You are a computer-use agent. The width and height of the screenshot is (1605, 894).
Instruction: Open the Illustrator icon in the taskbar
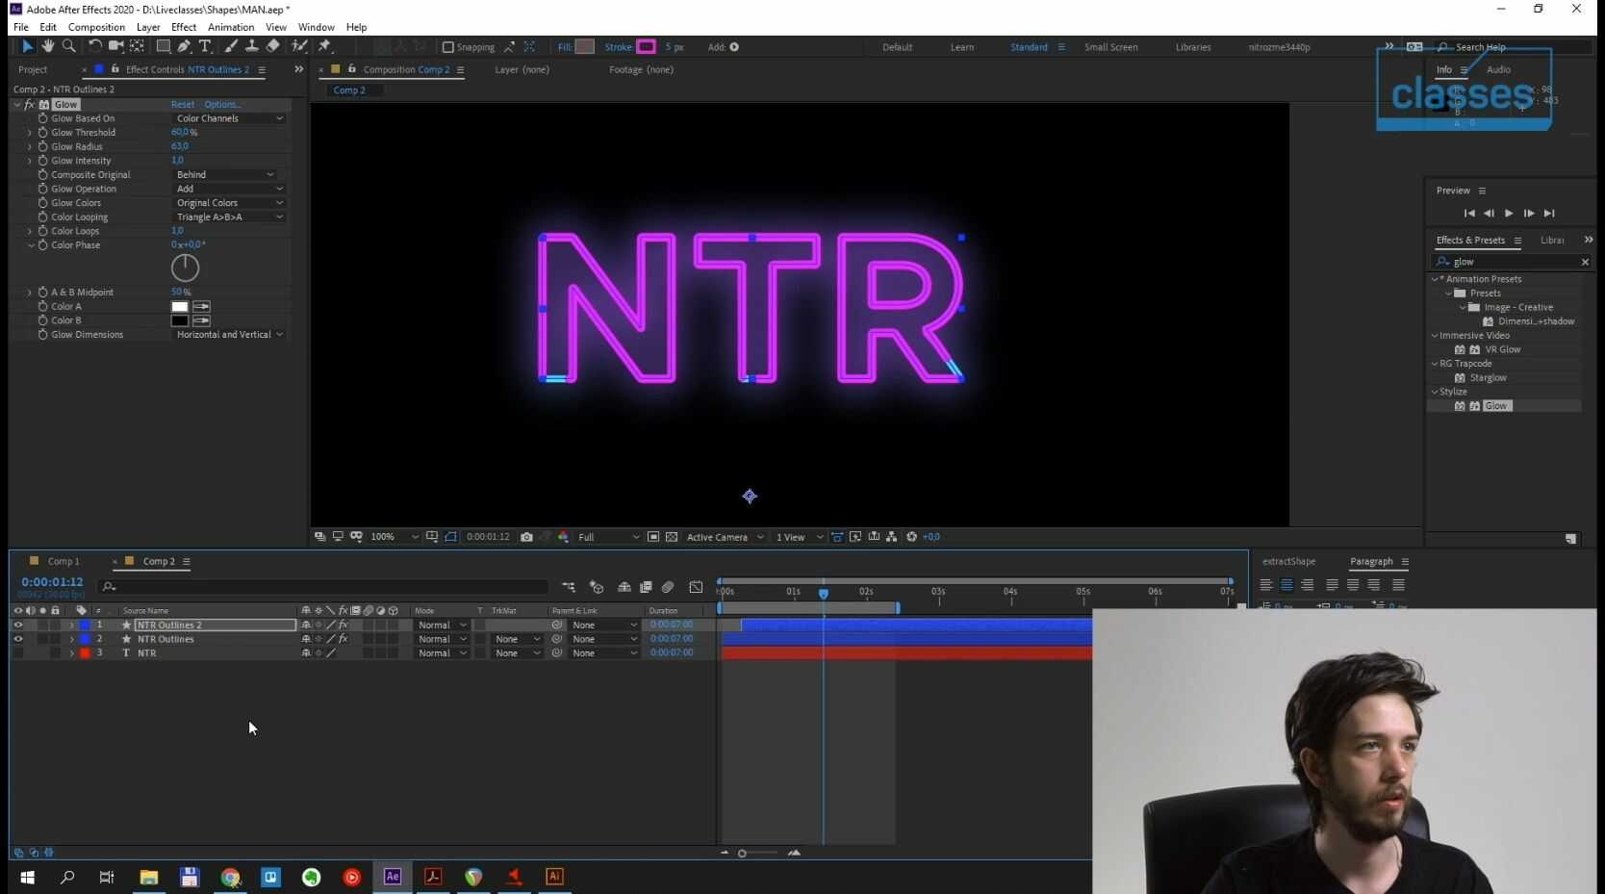click(x=554, y=877)
